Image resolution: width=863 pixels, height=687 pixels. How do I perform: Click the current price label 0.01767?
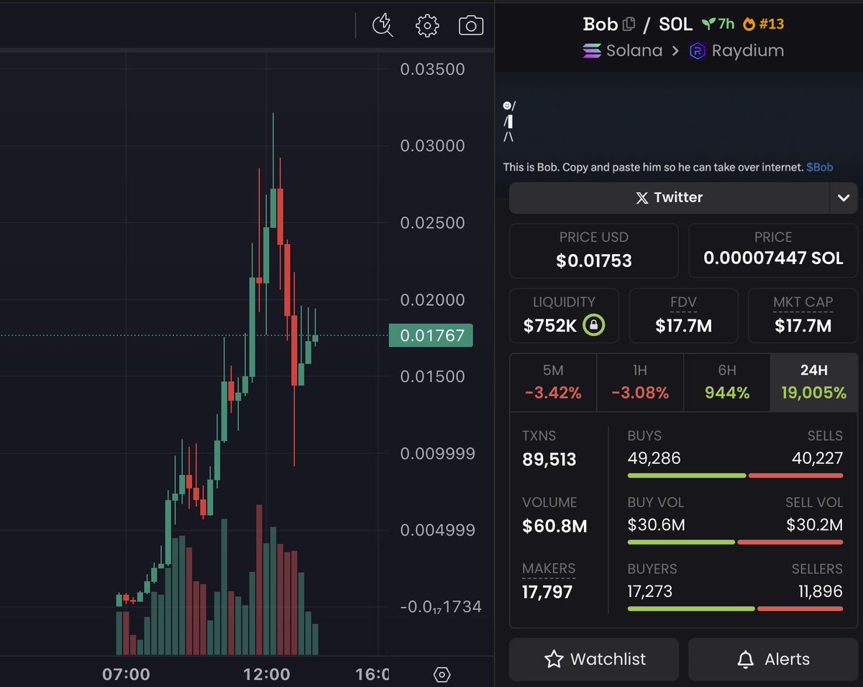pyautogui.click(x=431, y=335)
